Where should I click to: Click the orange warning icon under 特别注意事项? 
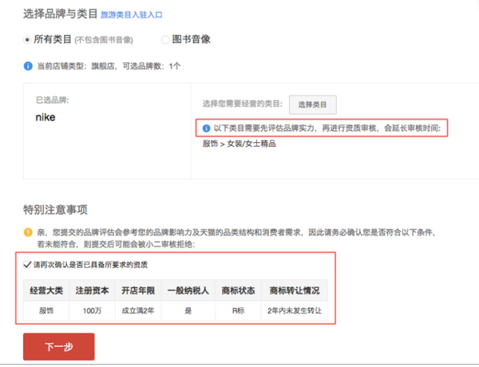[x=28, y=232]
